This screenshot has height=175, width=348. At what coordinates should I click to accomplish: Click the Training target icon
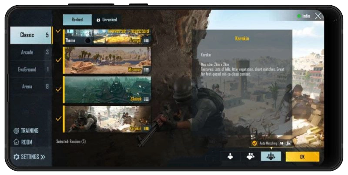tap(16, 131)
